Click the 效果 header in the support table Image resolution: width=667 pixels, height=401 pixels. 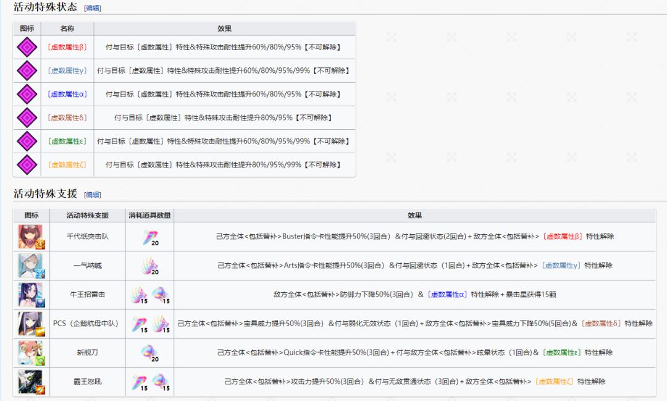coord(415,216)
